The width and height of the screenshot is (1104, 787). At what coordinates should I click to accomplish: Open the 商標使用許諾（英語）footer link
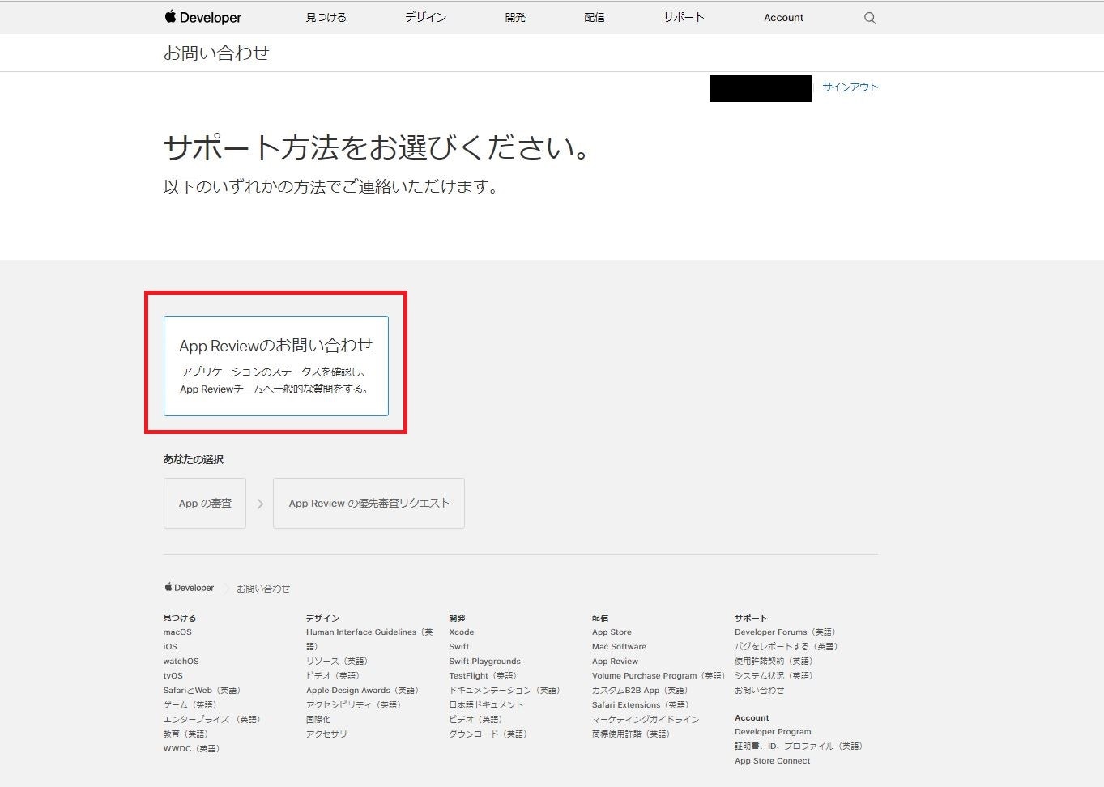632,734
